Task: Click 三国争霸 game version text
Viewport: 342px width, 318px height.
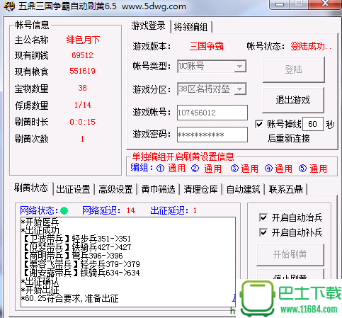Action: click(207, 46)
